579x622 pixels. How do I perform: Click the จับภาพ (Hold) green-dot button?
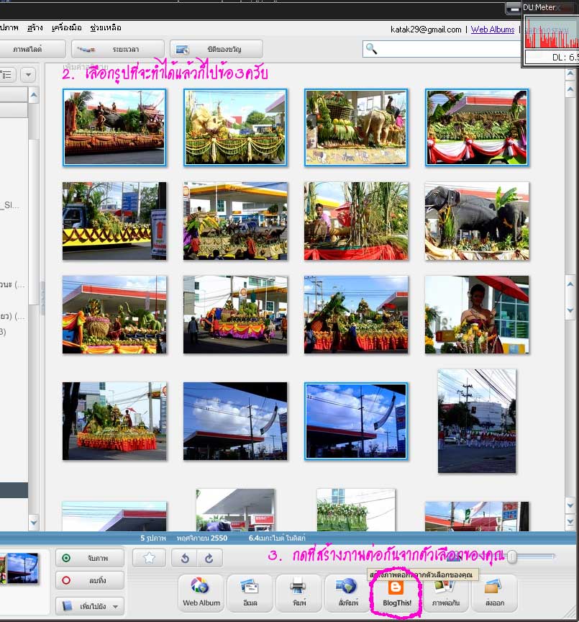[90, 558]
